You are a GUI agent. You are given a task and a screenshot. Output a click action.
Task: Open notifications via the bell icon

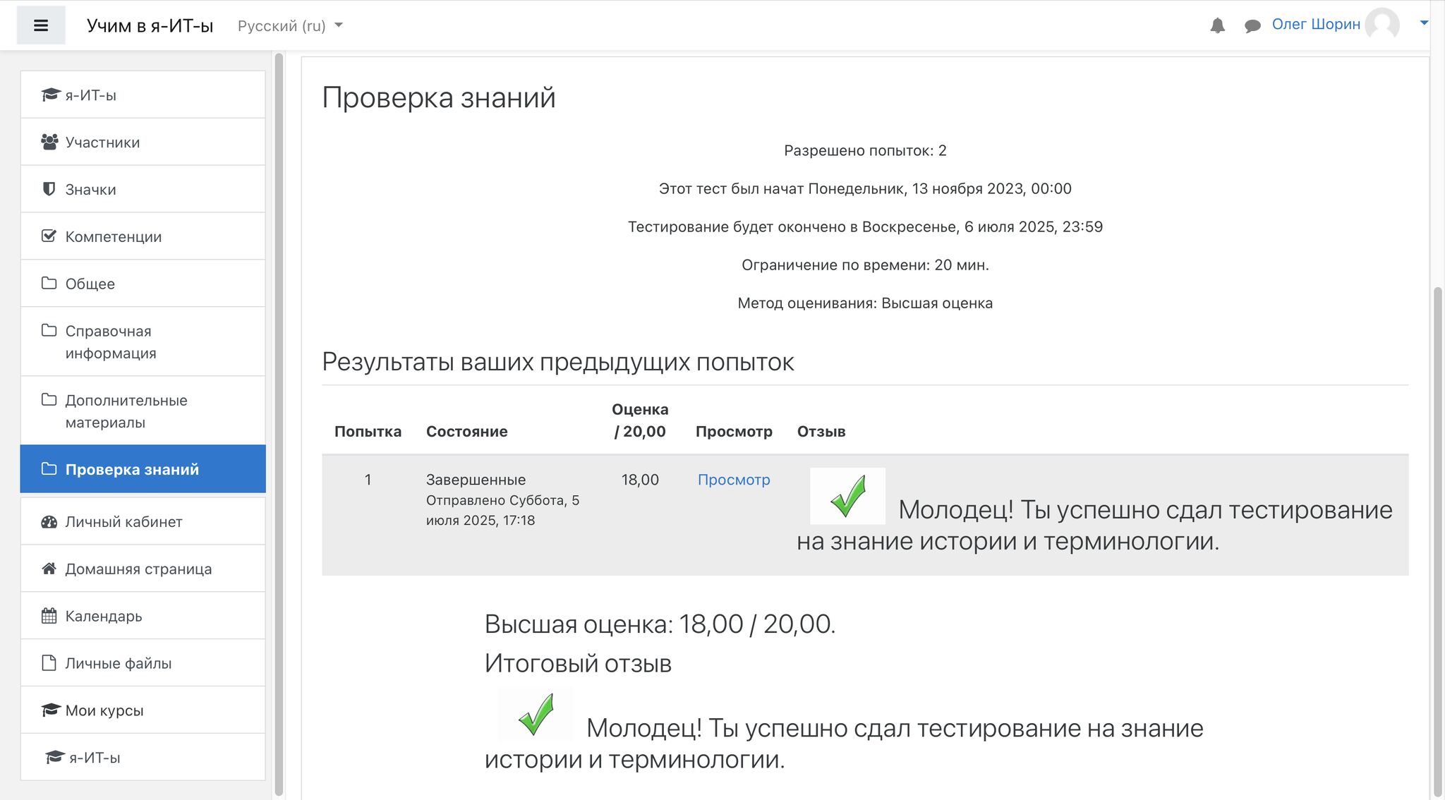[x=1217, y=25]
